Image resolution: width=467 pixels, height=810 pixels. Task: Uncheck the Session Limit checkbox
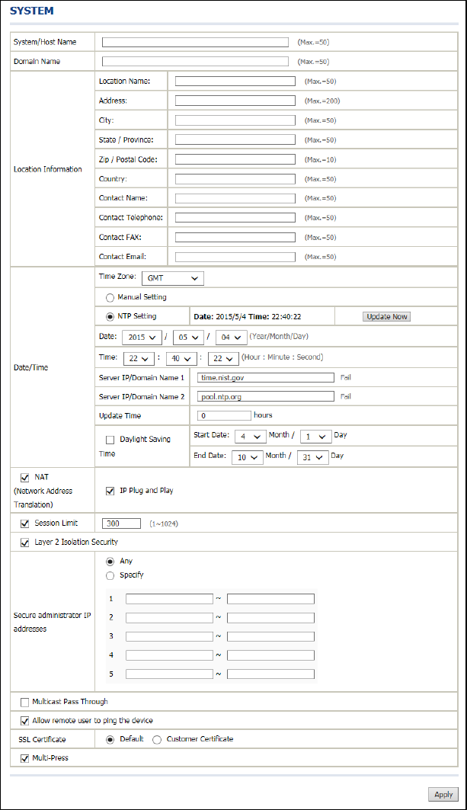25,523
